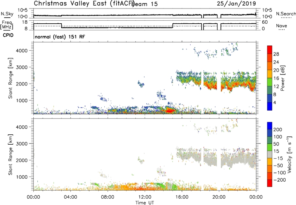This screenshot has height=205, width=296.
Task: Click the 'Velocity [m s-1]' color bar label
Action: click(x=289, y=154)
